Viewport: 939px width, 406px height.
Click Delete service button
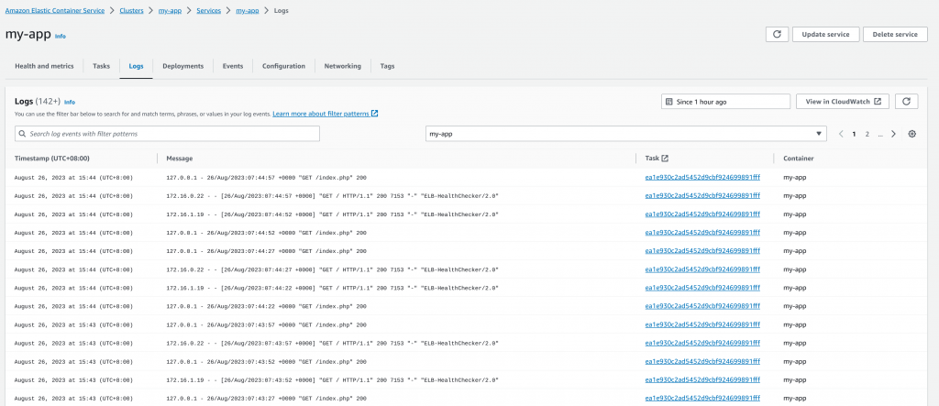tap(895, 34)
